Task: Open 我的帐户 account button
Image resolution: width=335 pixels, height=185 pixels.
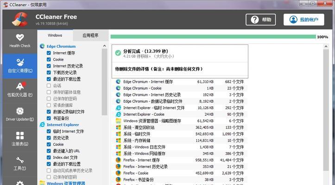Action: click(304, 19)
